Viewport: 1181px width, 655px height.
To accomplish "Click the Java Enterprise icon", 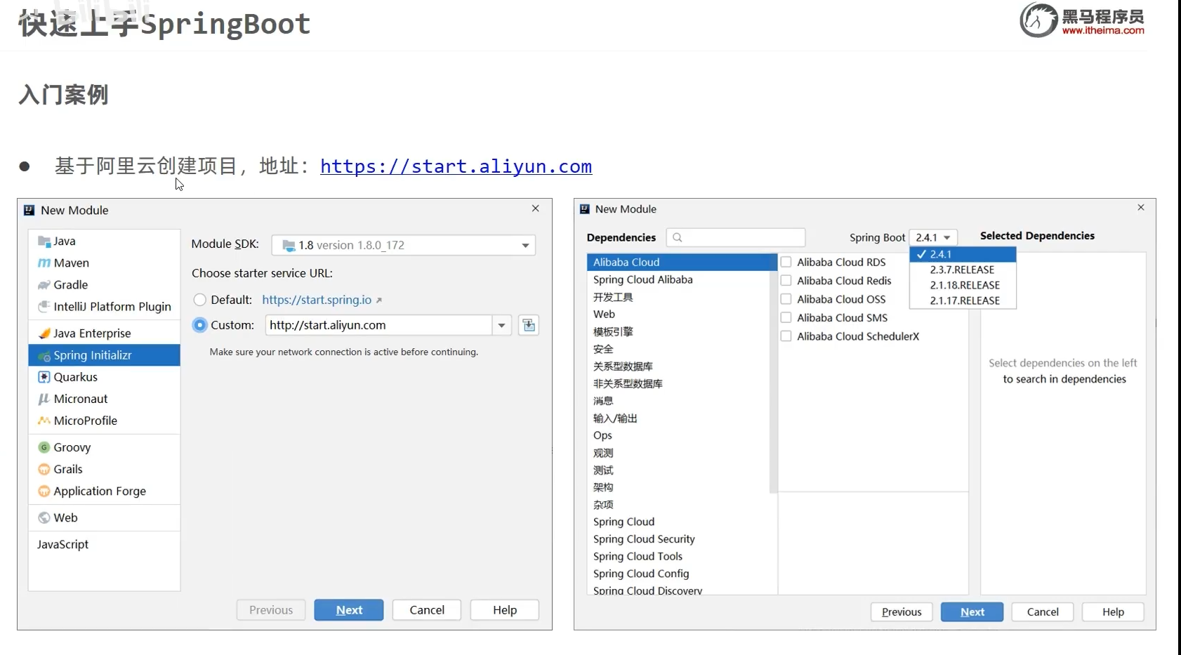I will click(44, 333).
